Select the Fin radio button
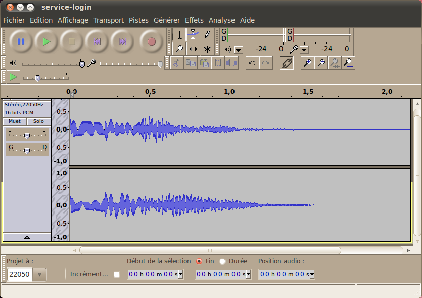Viewport: 422px width, 298px height. [199, 261]
